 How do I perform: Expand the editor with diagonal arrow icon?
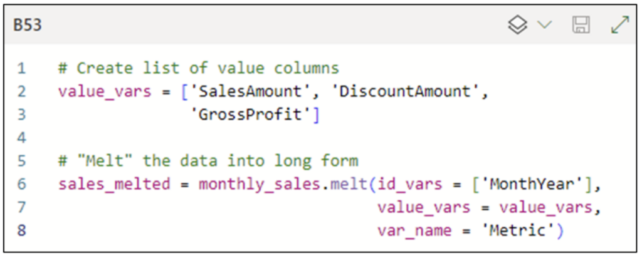pos(619,25)
